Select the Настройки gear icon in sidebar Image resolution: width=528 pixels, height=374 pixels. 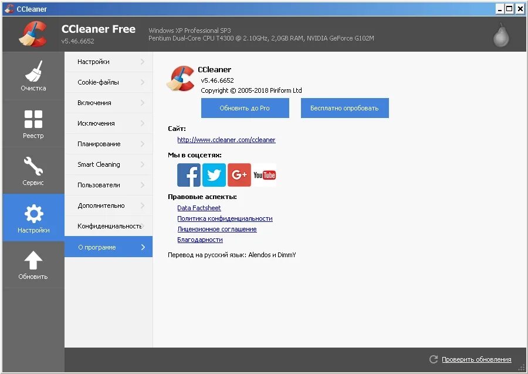tap(33, 213)
